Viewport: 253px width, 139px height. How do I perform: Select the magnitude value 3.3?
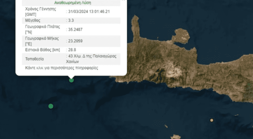tap(70, 21)
